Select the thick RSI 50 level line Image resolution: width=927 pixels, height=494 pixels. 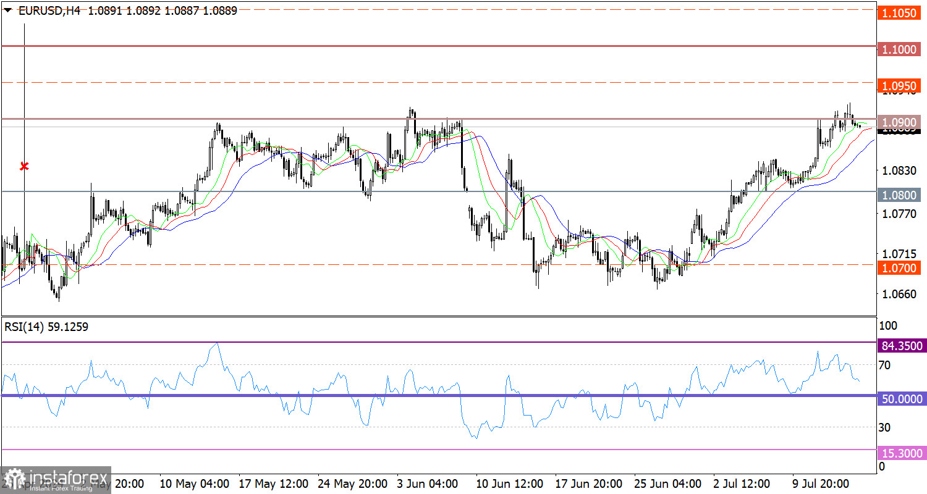click(439, 395)
